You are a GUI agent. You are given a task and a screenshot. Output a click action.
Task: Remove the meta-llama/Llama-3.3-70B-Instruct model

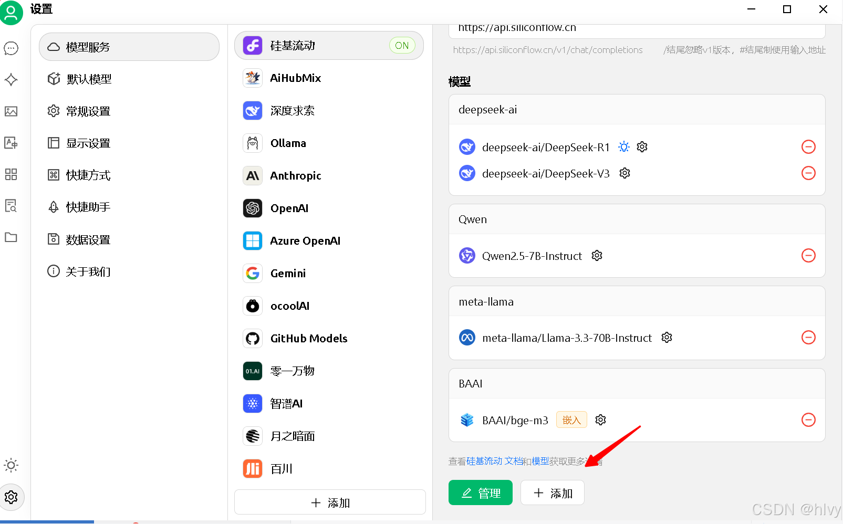[x=808, y=338]
